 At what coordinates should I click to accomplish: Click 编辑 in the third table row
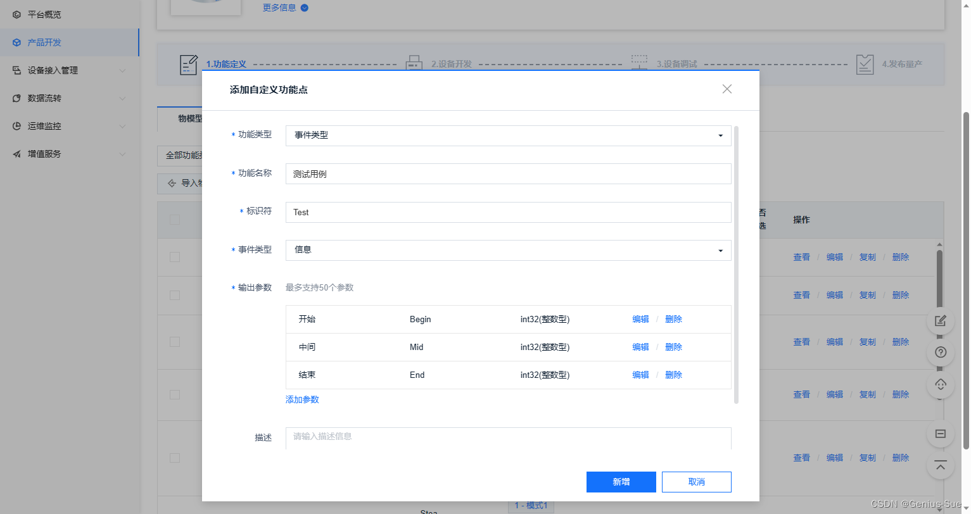[x=834, y=342]
